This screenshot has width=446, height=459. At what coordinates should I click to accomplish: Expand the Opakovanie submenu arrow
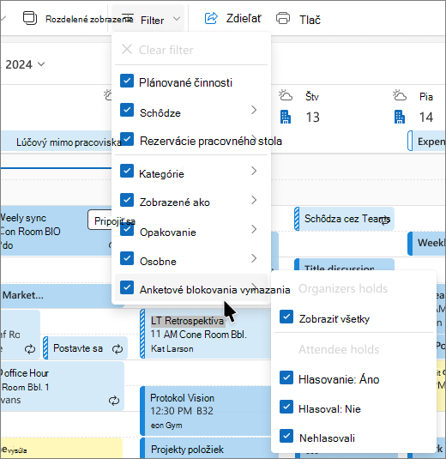click(254, 229)
